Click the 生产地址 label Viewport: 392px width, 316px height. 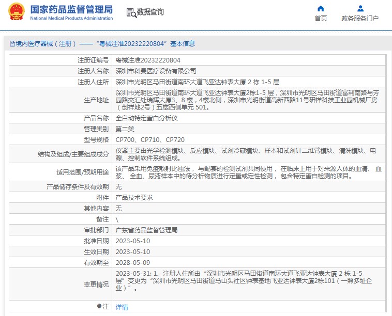[x=96, y=100]
